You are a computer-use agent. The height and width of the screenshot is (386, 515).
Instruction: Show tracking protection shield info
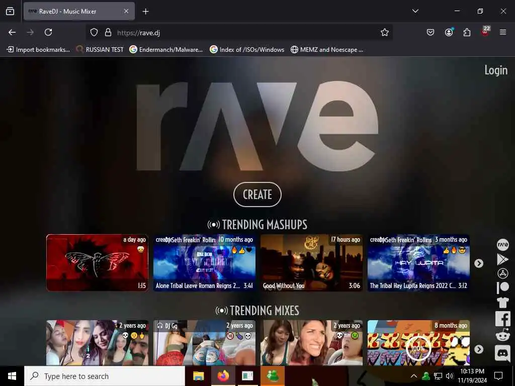pos(94,32)
